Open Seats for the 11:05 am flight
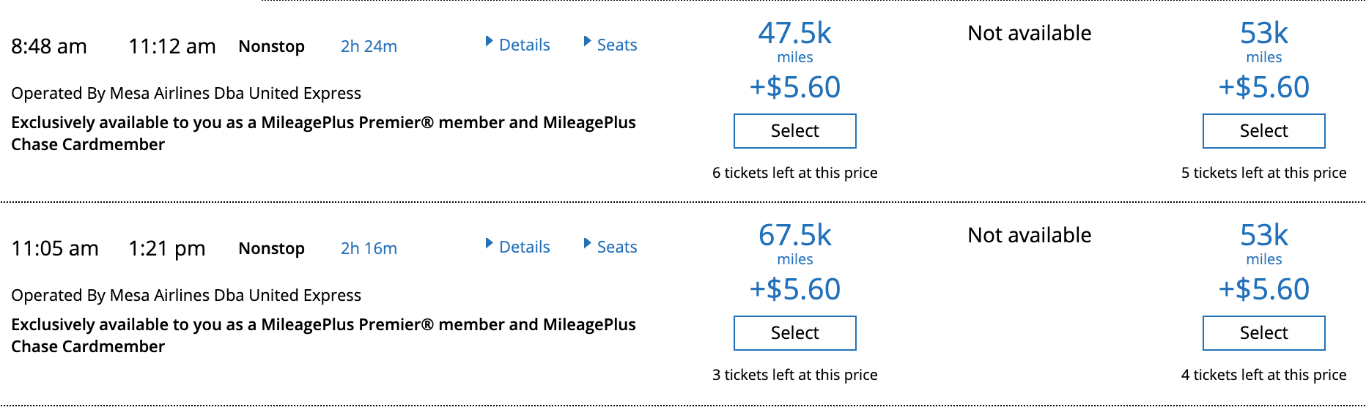The image size is (1366, 410). (616, 247)
